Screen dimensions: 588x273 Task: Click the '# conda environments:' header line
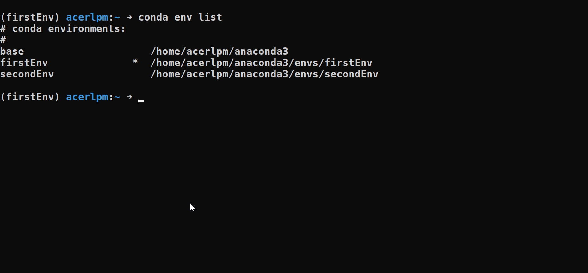(x=63, y=29)
